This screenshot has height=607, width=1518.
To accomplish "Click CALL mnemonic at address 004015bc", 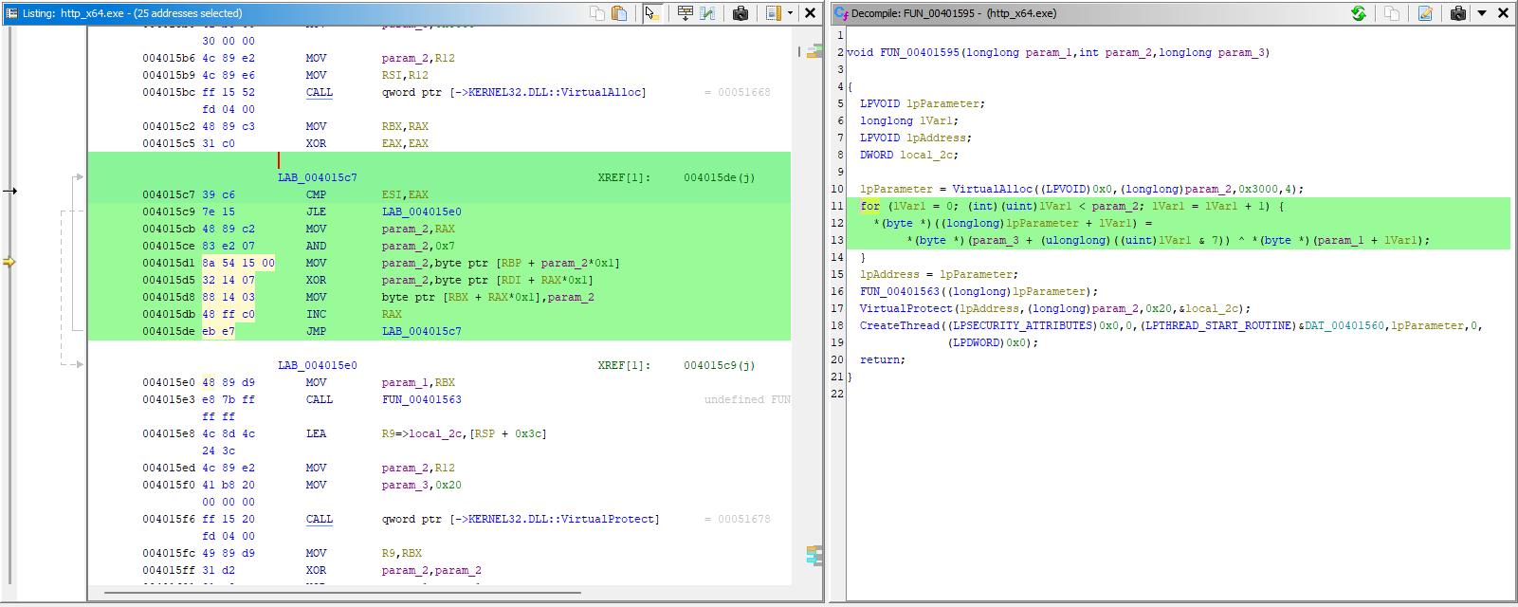I will point(320,92).
